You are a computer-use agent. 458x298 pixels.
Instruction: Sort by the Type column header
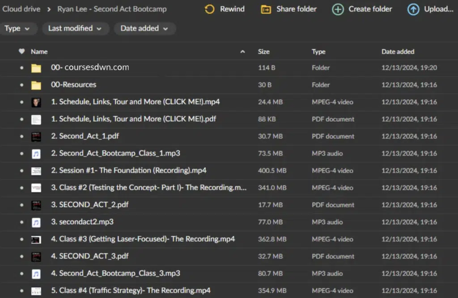pyautogui.click(x=318, y=52)
